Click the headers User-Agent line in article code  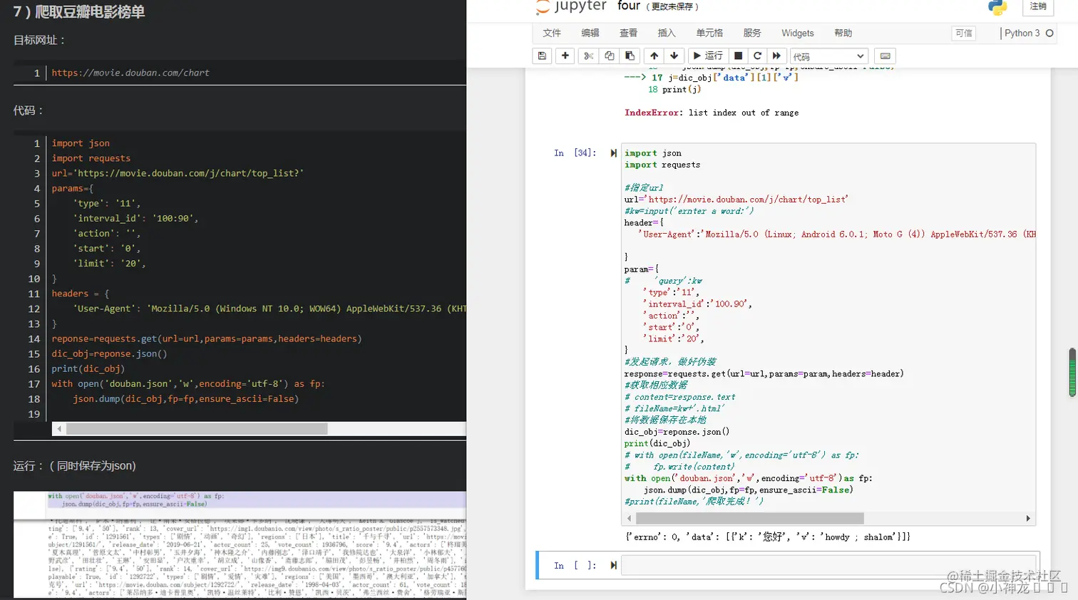tap(269, 309)
